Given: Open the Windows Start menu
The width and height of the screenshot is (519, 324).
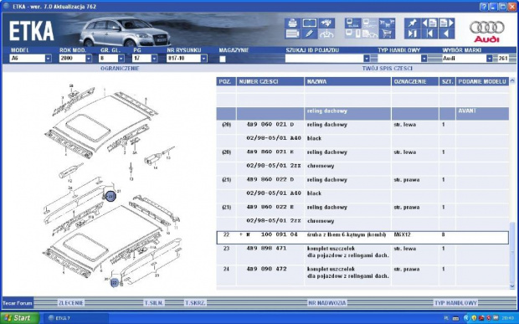Looking at the screenshot, I should click(x=20, y=318).
